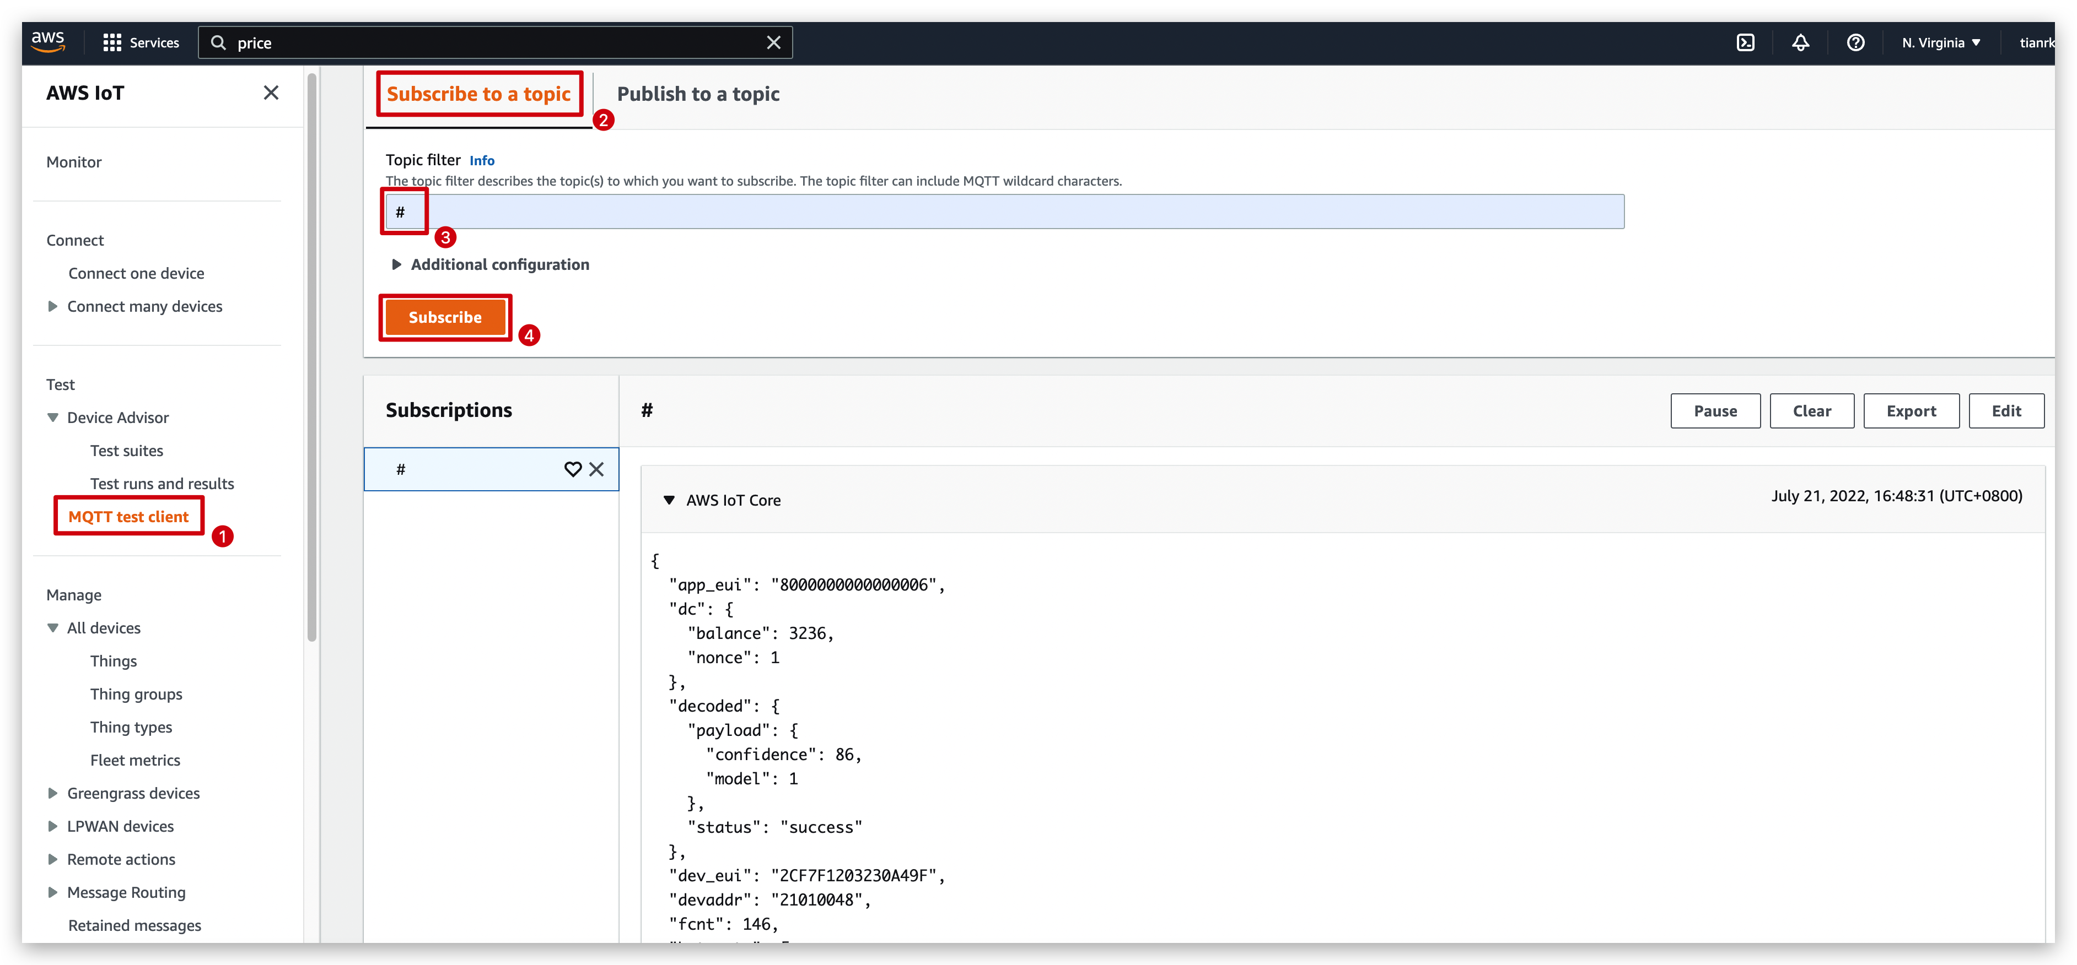The width and height of the screenshot is (2077, 965).
Task: Expand Message Routing
Action: [52, 892]
